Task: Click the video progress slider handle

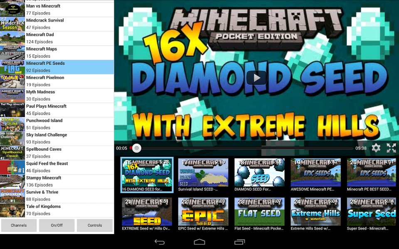Action: point(136,148)
